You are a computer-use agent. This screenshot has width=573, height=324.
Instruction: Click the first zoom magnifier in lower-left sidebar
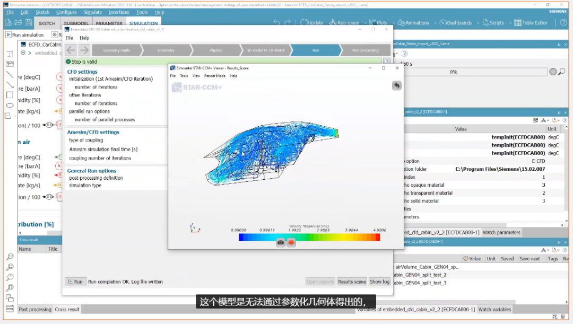pos(10,257)
